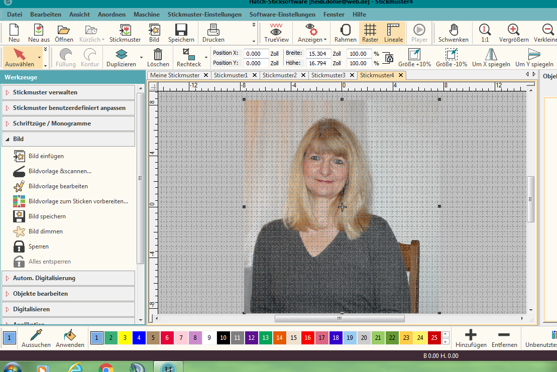Click Entfernen to remove a color

pos(504,338)
